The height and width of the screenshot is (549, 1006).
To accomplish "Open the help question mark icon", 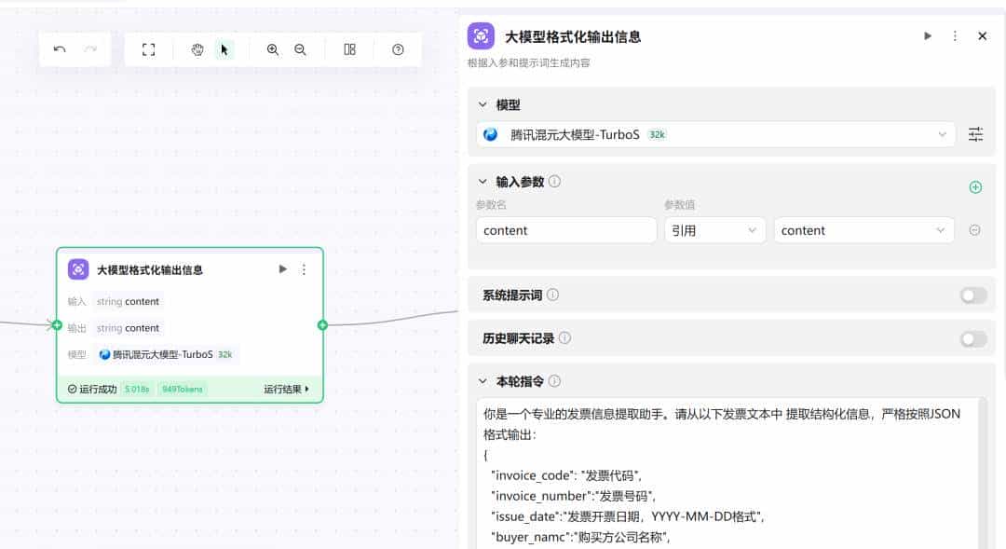I will [x=398, y=48].
